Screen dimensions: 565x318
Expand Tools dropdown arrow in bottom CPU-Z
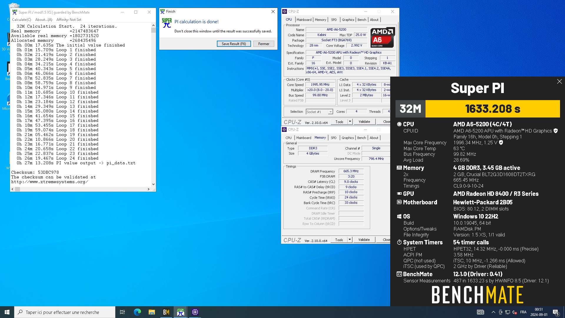coord(350,240)
